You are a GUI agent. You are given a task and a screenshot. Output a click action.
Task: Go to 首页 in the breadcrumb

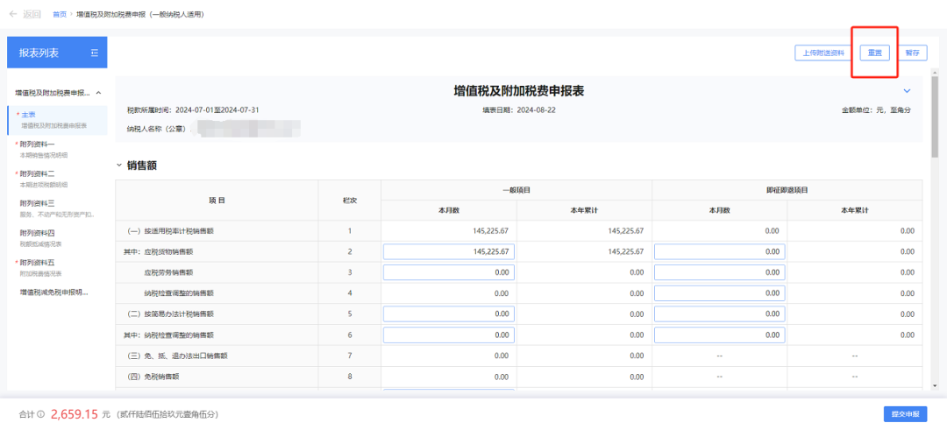(60, 14)
